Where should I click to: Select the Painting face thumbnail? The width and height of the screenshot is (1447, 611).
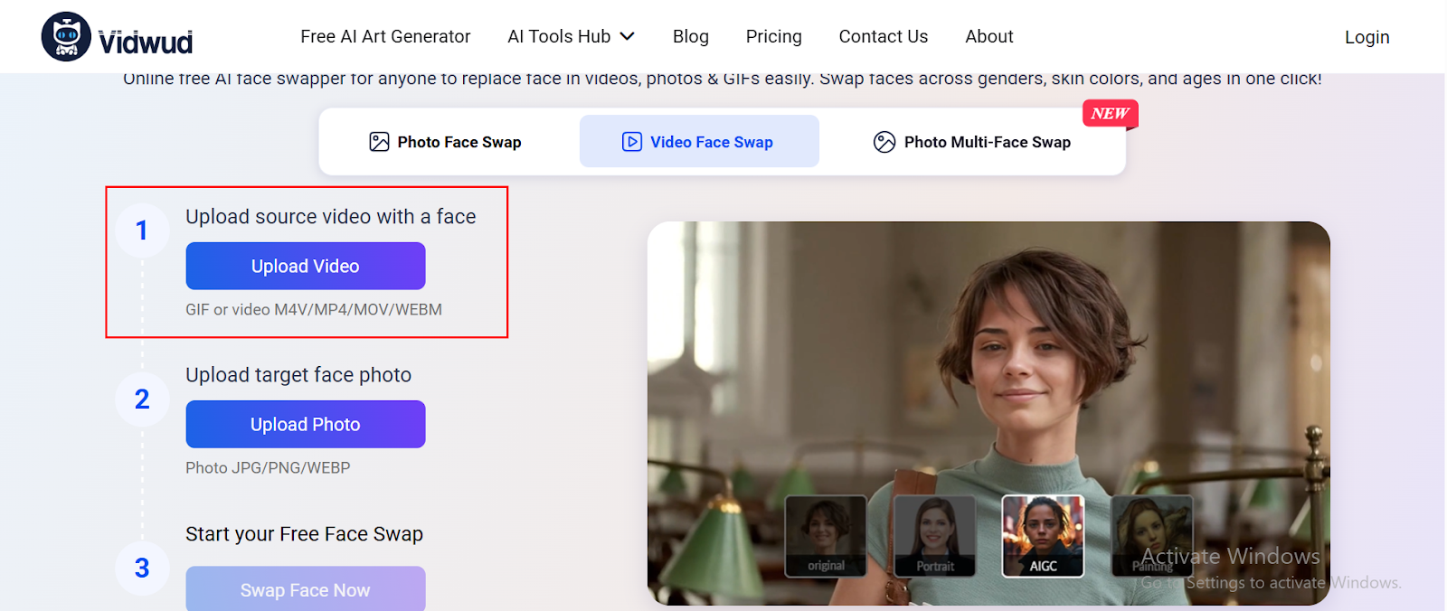click(1151, 536)
